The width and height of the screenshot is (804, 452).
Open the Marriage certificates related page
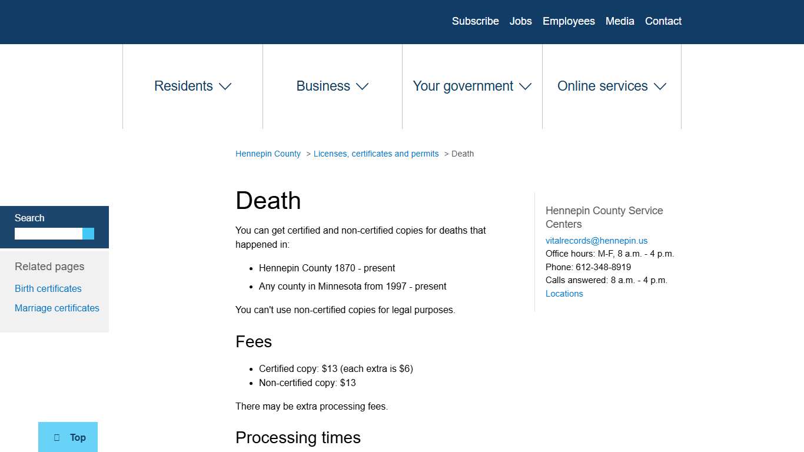pos(57,308)
